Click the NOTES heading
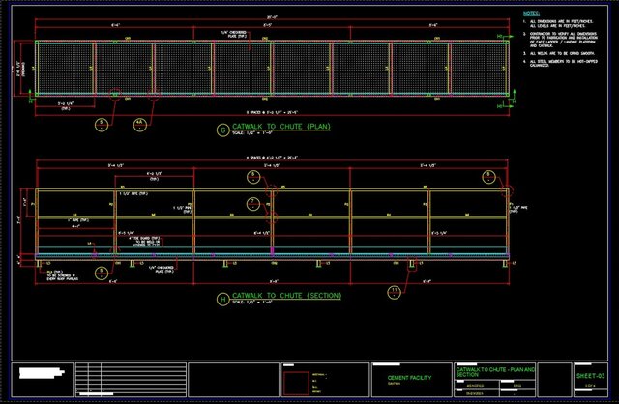This screenshot has width=619, height=404. pyautogui.click(x=531, y=14)
